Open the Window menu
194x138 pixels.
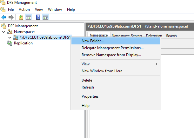(55, 10)
